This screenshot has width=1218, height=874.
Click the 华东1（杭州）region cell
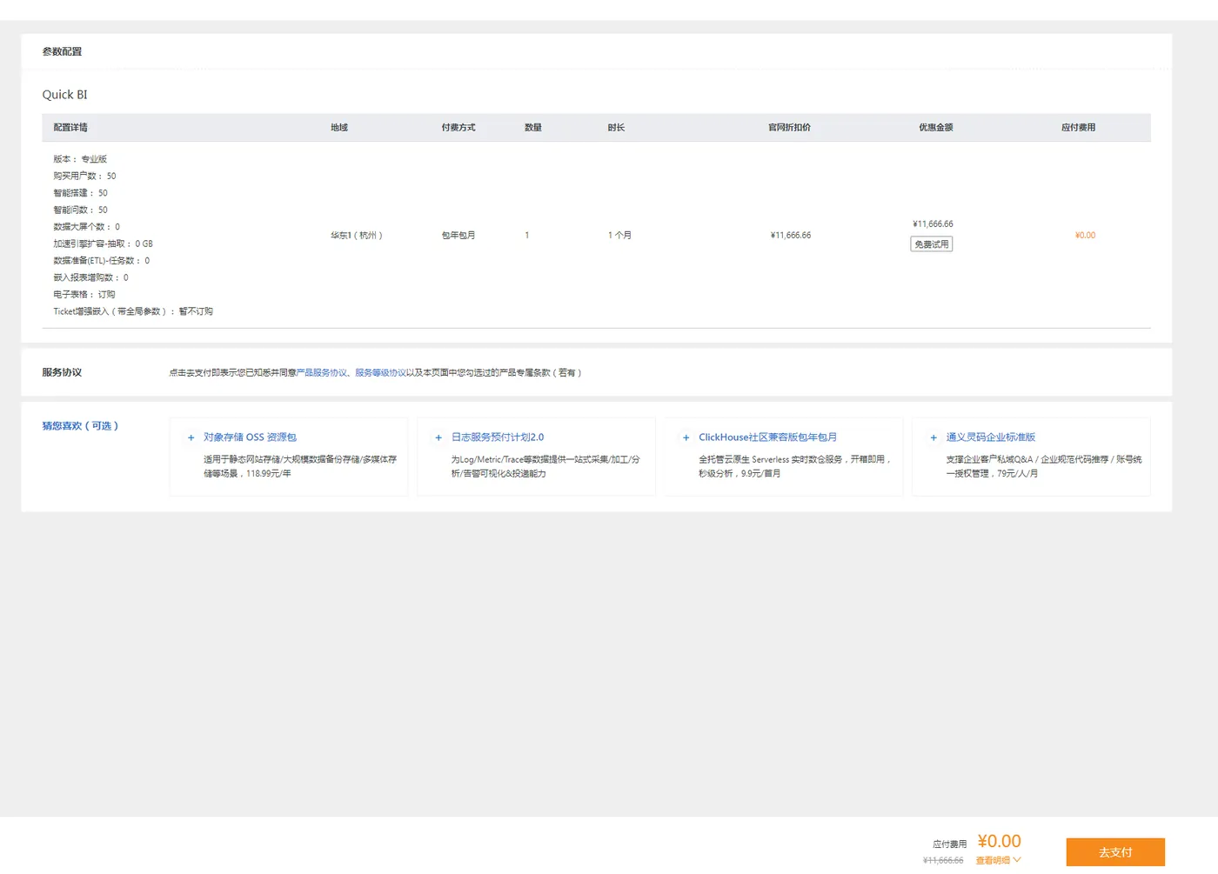[357, 236]
